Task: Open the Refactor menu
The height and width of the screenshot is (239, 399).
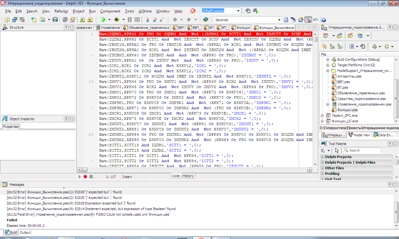Action: [x=61, y=11]
